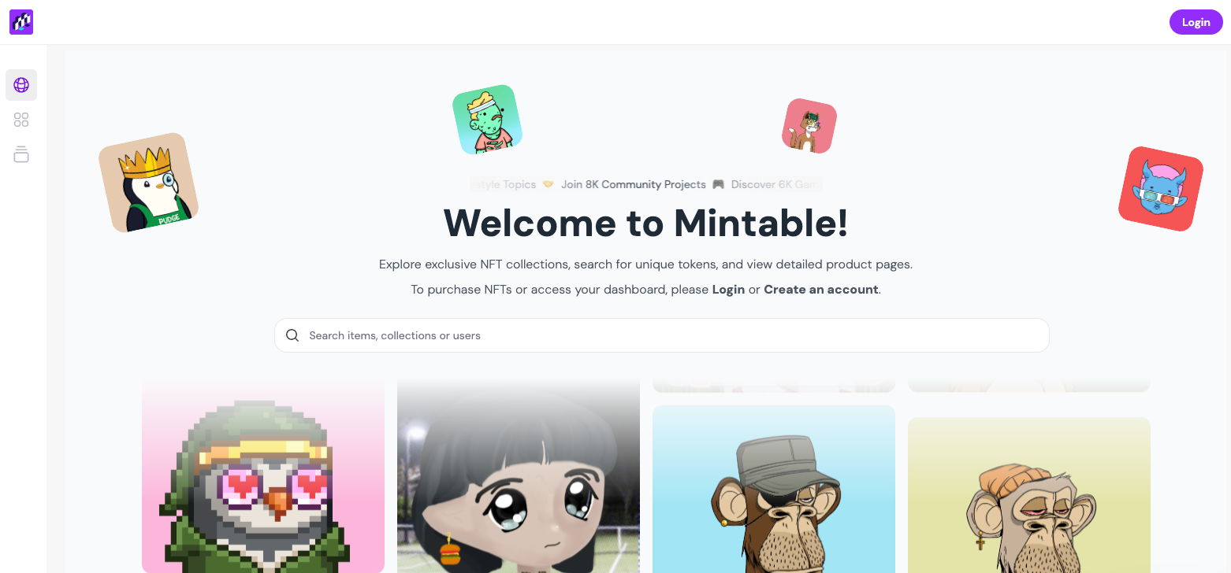Click the pink cat character floating avatar

coord(809,126)
